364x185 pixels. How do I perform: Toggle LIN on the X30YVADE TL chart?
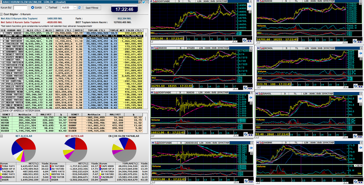pos(199,1)
